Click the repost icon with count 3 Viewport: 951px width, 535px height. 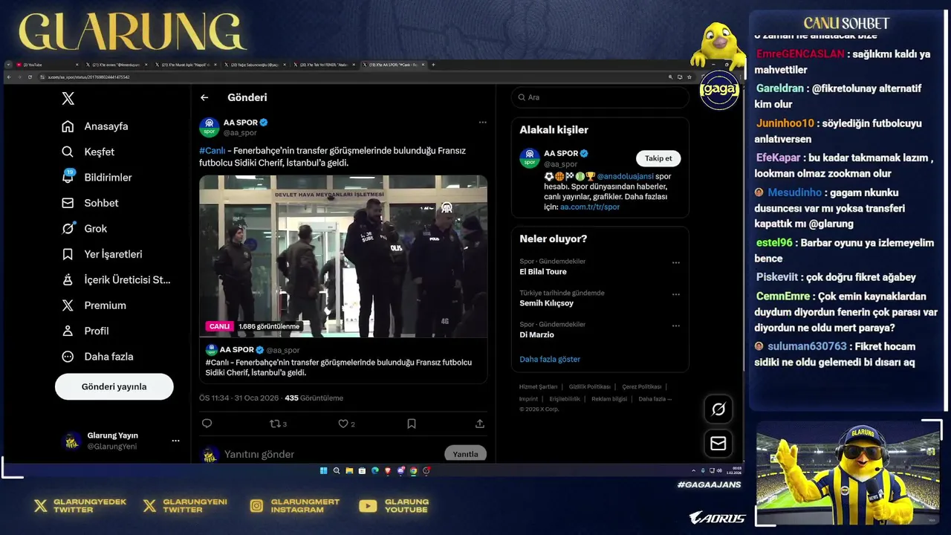click(x=278, y=424)
